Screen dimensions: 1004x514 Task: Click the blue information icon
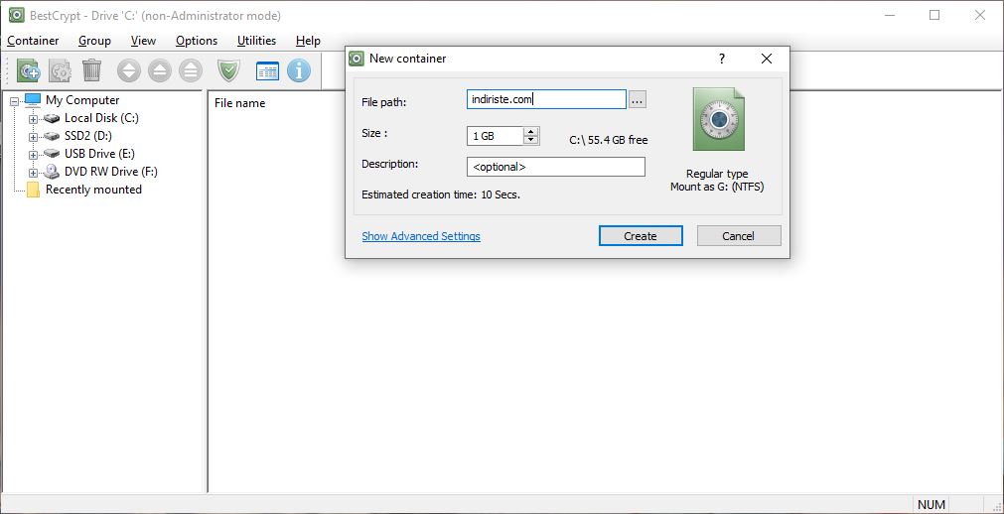(x=299, y=70)
